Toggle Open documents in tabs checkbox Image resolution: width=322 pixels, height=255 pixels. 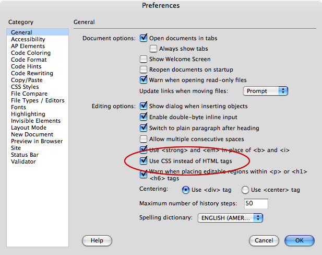pos(144,38)
